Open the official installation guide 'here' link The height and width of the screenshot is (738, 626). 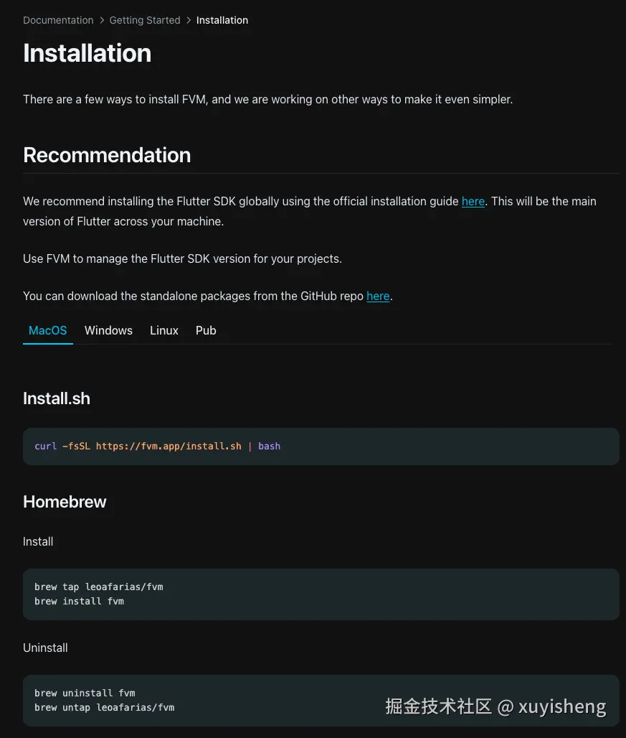click(x=473, y=201)
